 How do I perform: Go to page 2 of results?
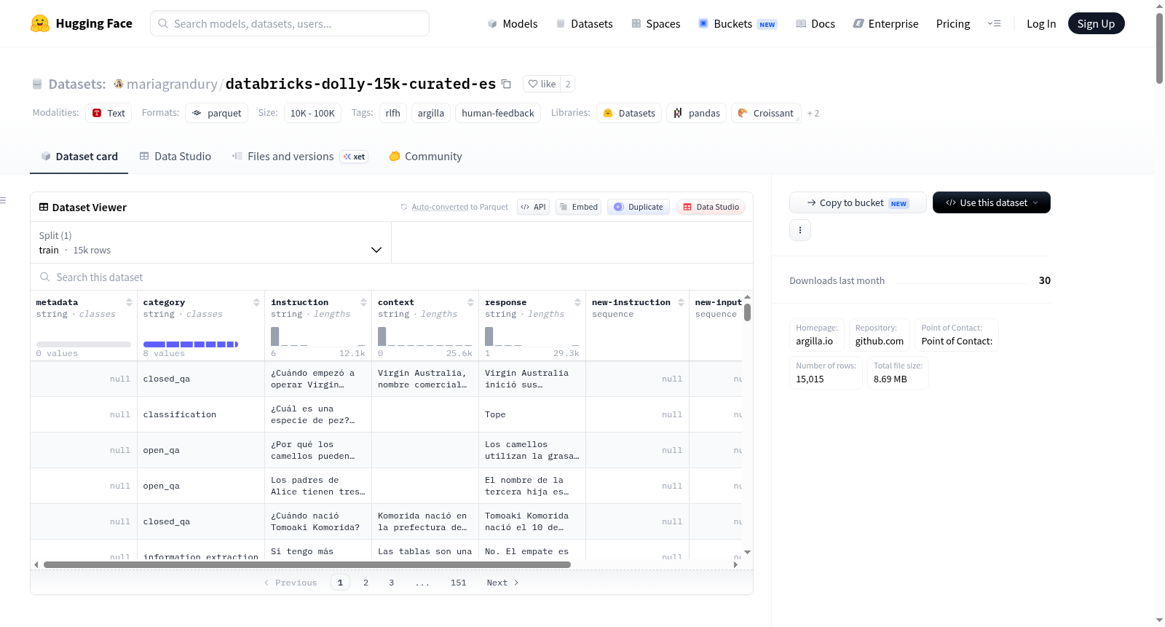366,583
